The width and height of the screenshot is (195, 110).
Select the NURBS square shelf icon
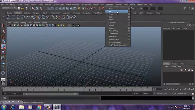[x=13, y=17]
